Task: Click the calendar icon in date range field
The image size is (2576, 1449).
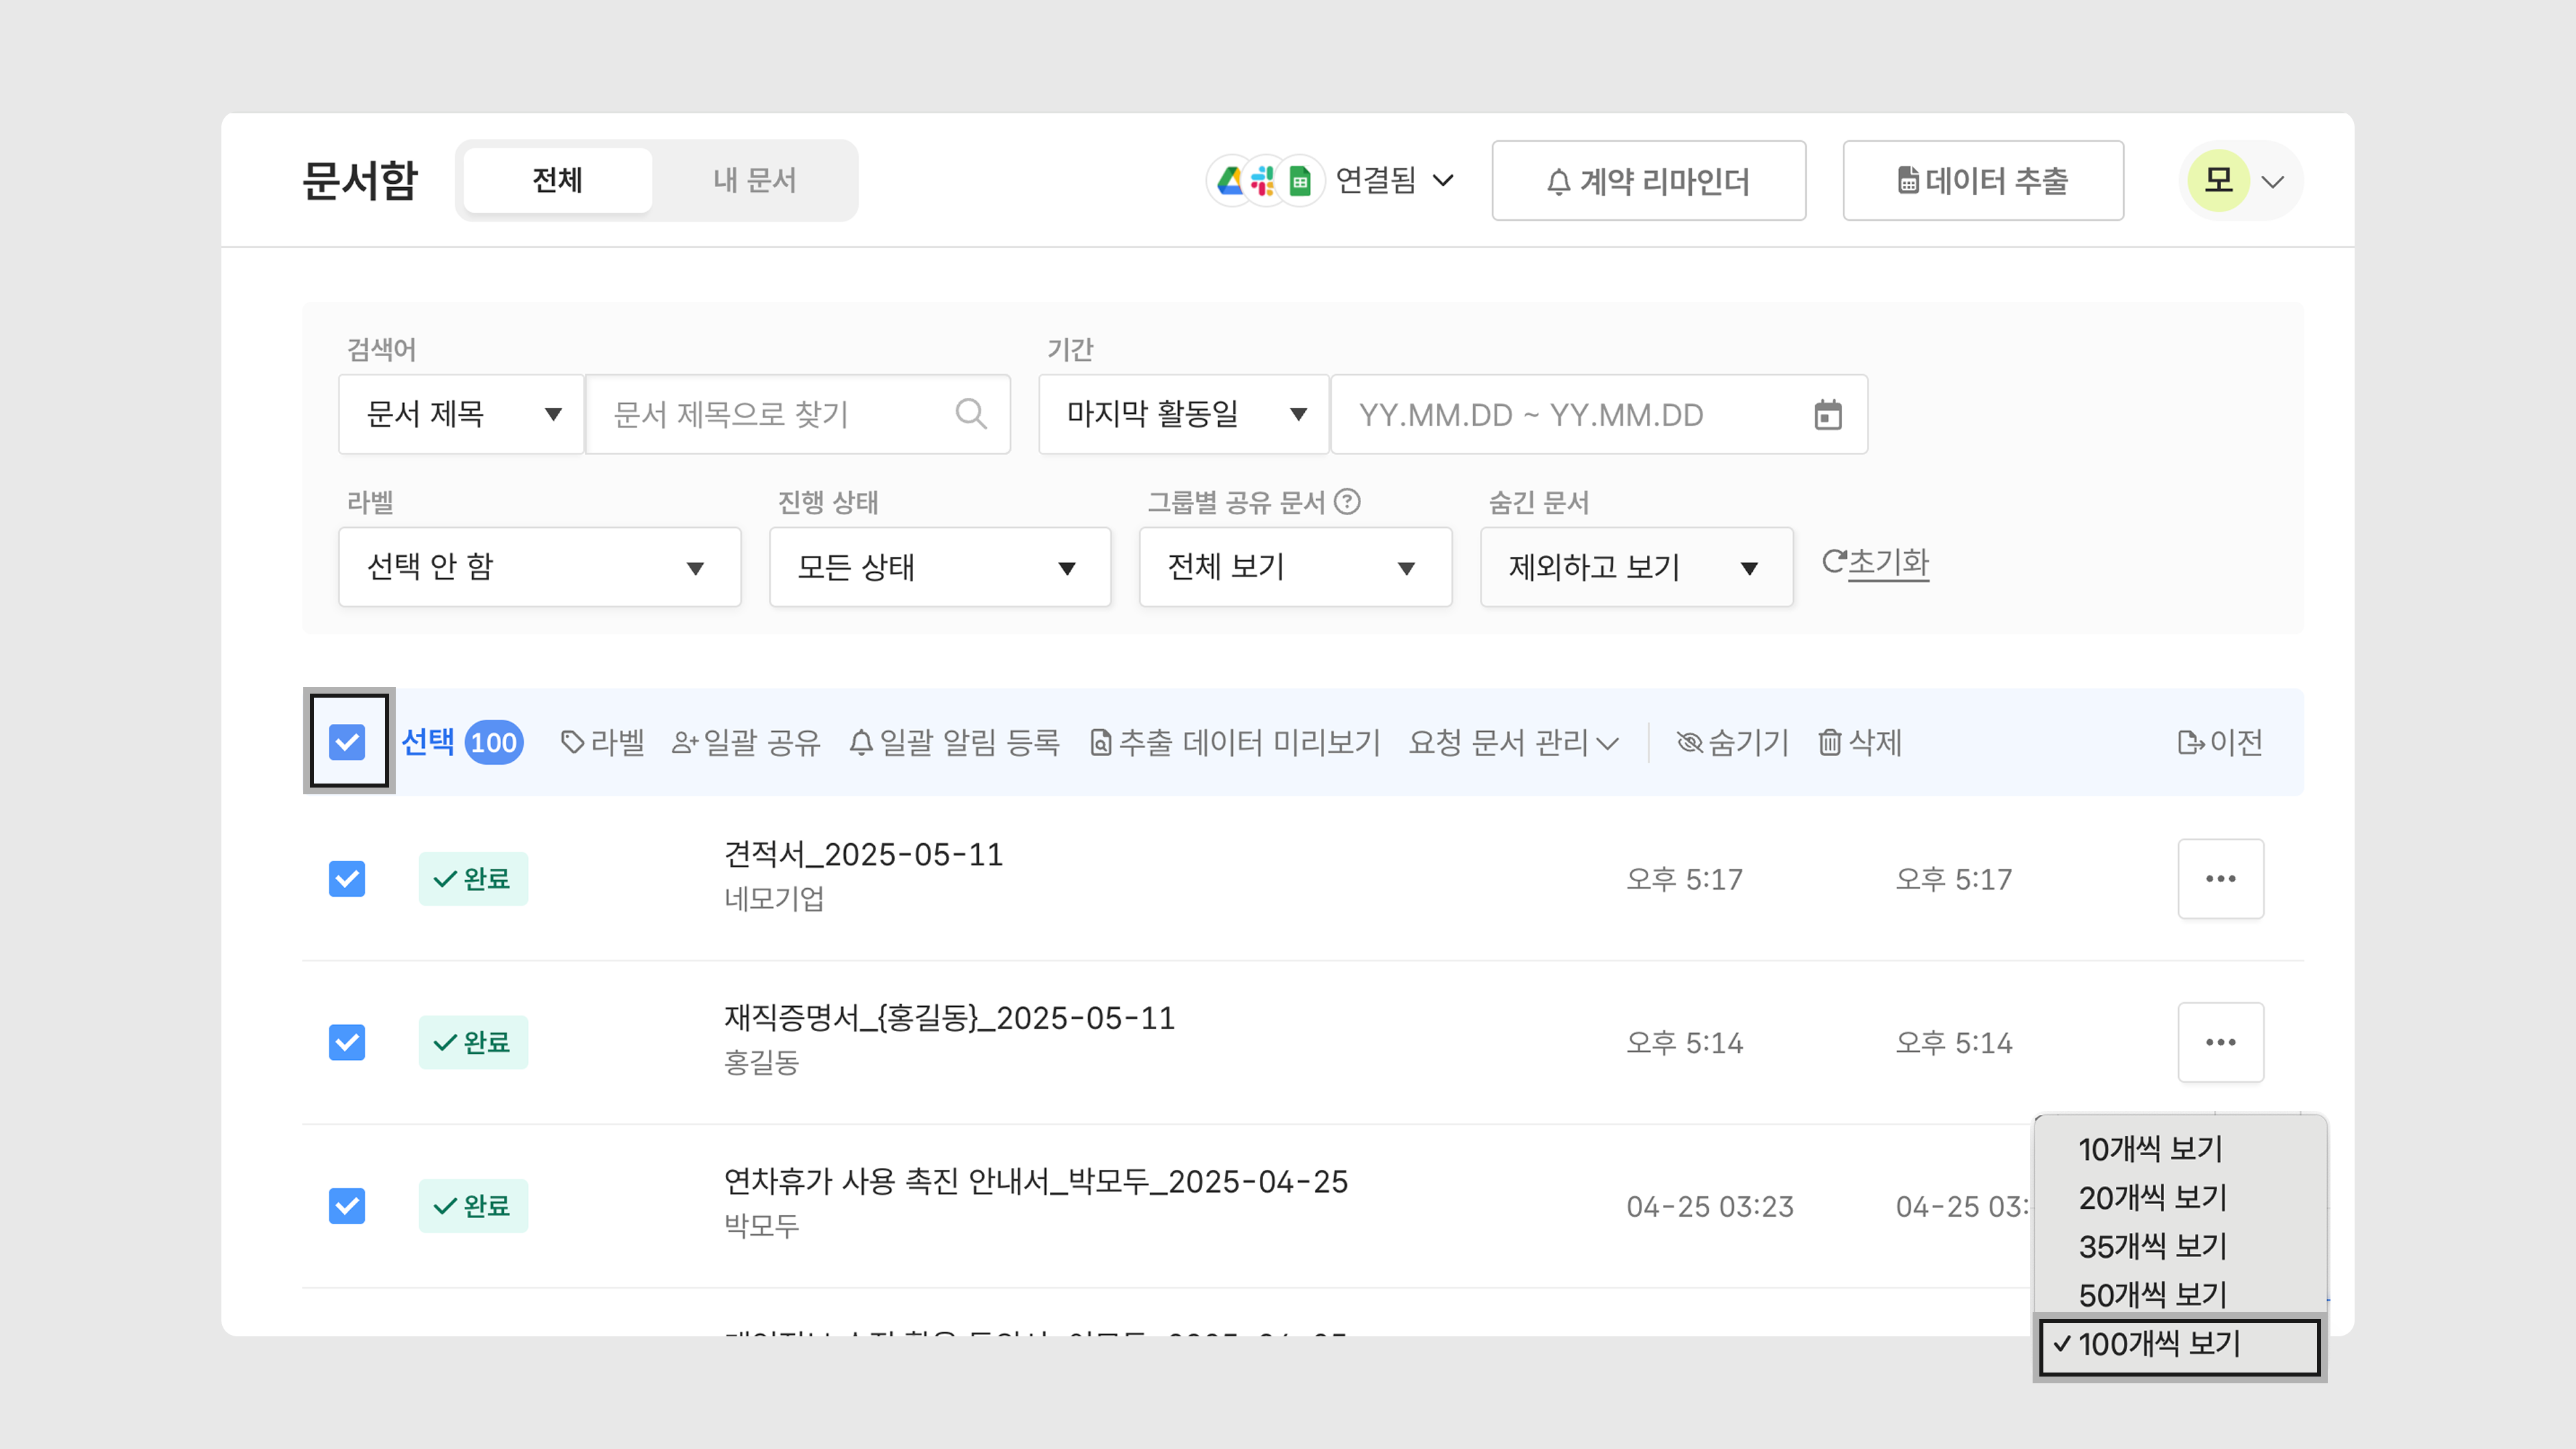Action: 1827,414
